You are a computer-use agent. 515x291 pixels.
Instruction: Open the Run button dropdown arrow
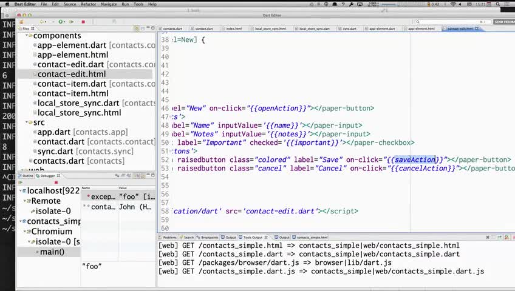pos(64,22)
